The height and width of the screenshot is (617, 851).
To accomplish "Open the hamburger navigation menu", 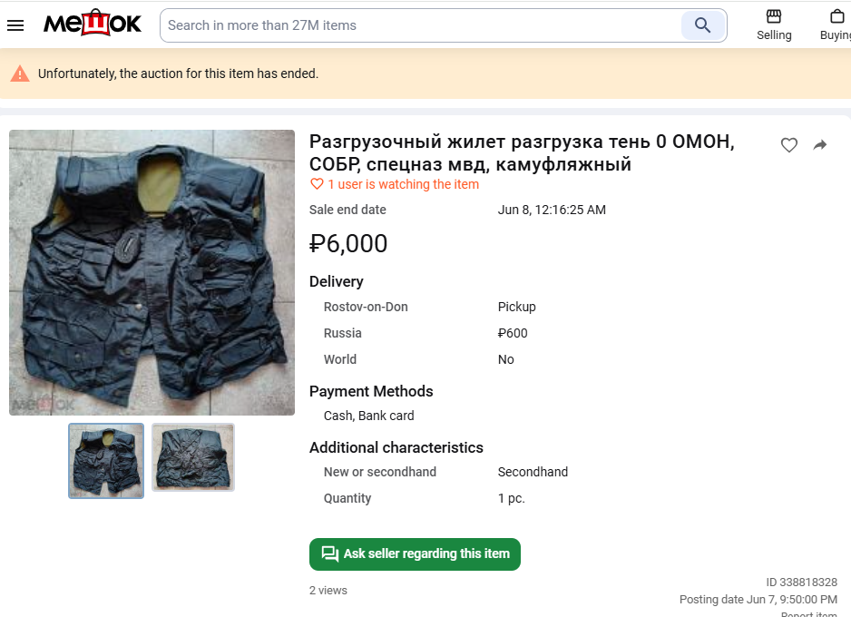I will pos(15,25).
